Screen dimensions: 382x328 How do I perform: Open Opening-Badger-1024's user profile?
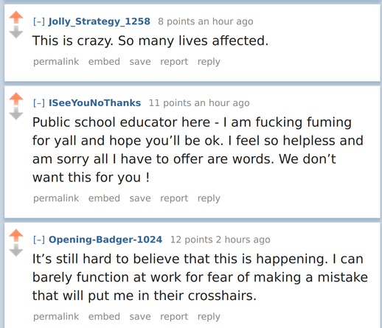(x=105, y=240)
